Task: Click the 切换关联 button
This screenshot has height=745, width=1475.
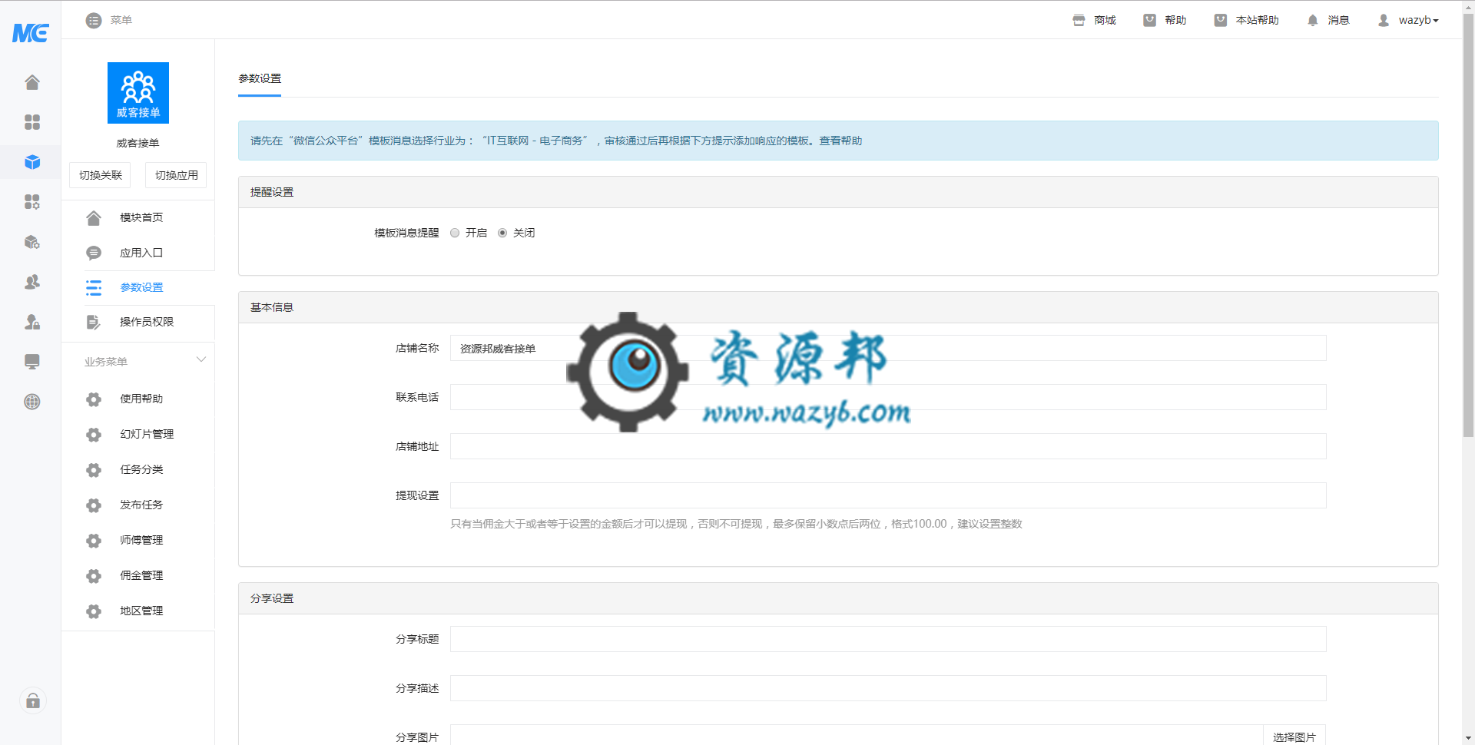Action: point(100,175)
